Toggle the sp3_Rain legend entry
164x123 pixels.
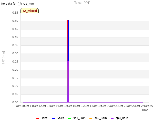tap(119, 118)
